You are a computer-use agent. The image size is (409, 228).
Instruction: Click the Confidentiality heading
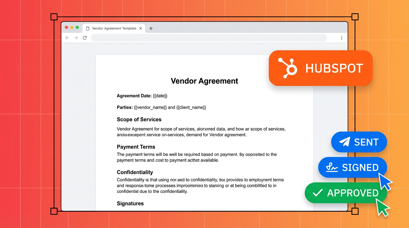pyautogui.click(x=135, y=172)
